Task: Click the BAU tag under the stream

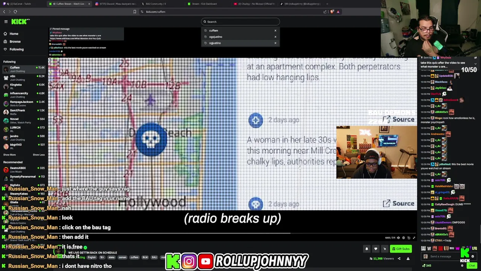Action: pos(154,257)
